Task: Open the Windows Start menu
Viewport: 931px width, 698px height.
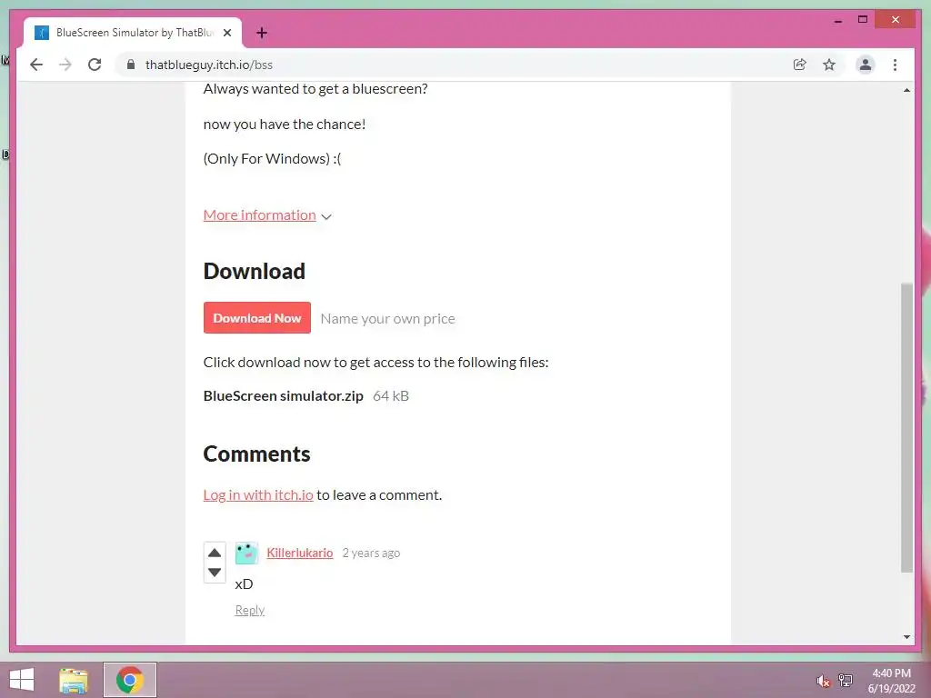Action: point(22,680)
